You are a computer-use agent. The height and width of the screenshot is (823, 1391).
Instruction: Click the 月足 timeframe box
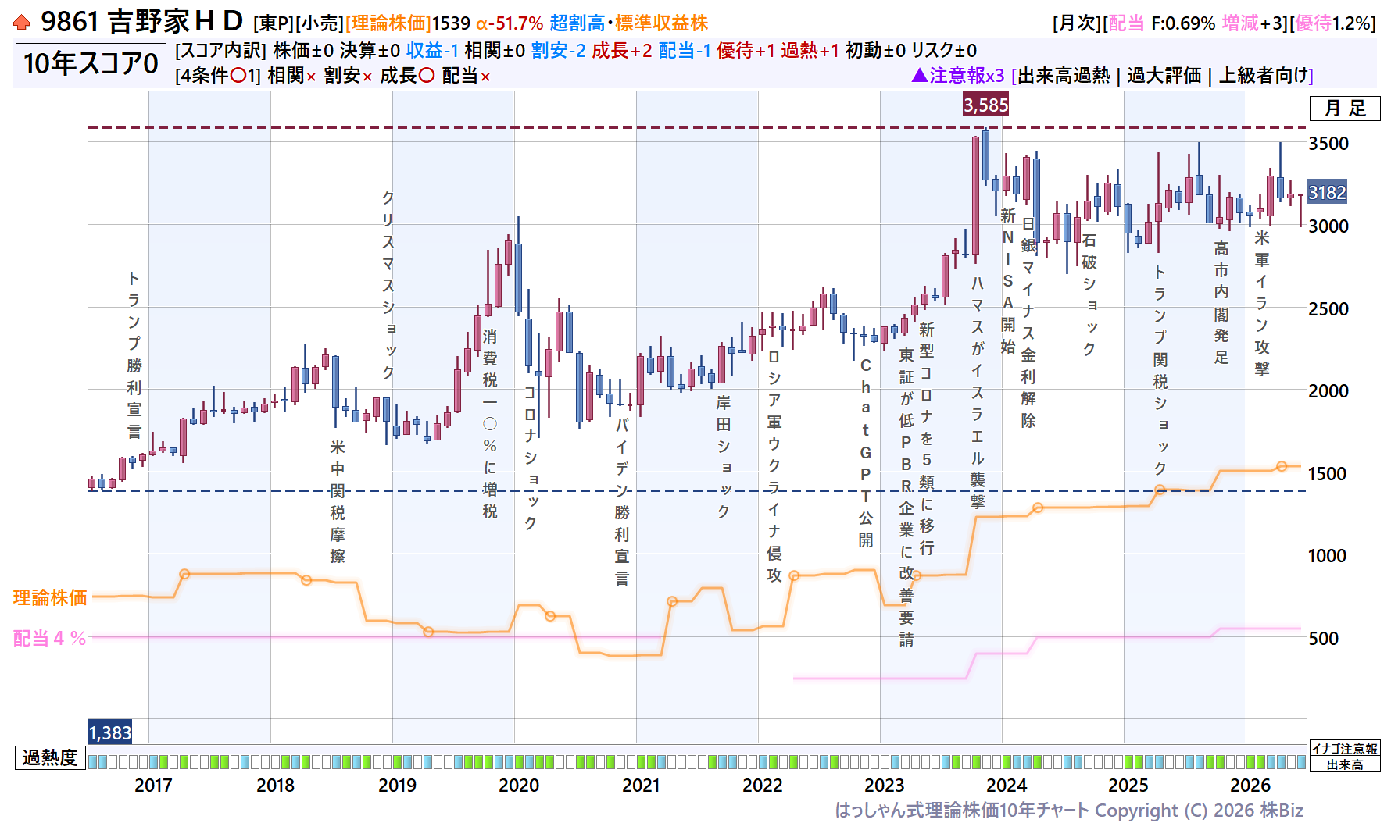(1345, 108)
